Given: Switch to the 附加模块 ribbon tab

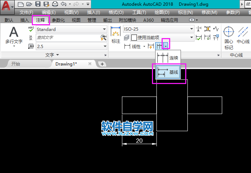Looking at the screenshot, I should [x=128, y=20].
